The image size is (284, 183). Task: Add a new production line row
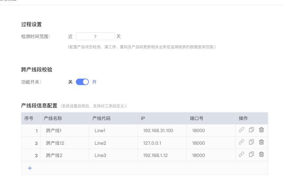tap(30, 168)
